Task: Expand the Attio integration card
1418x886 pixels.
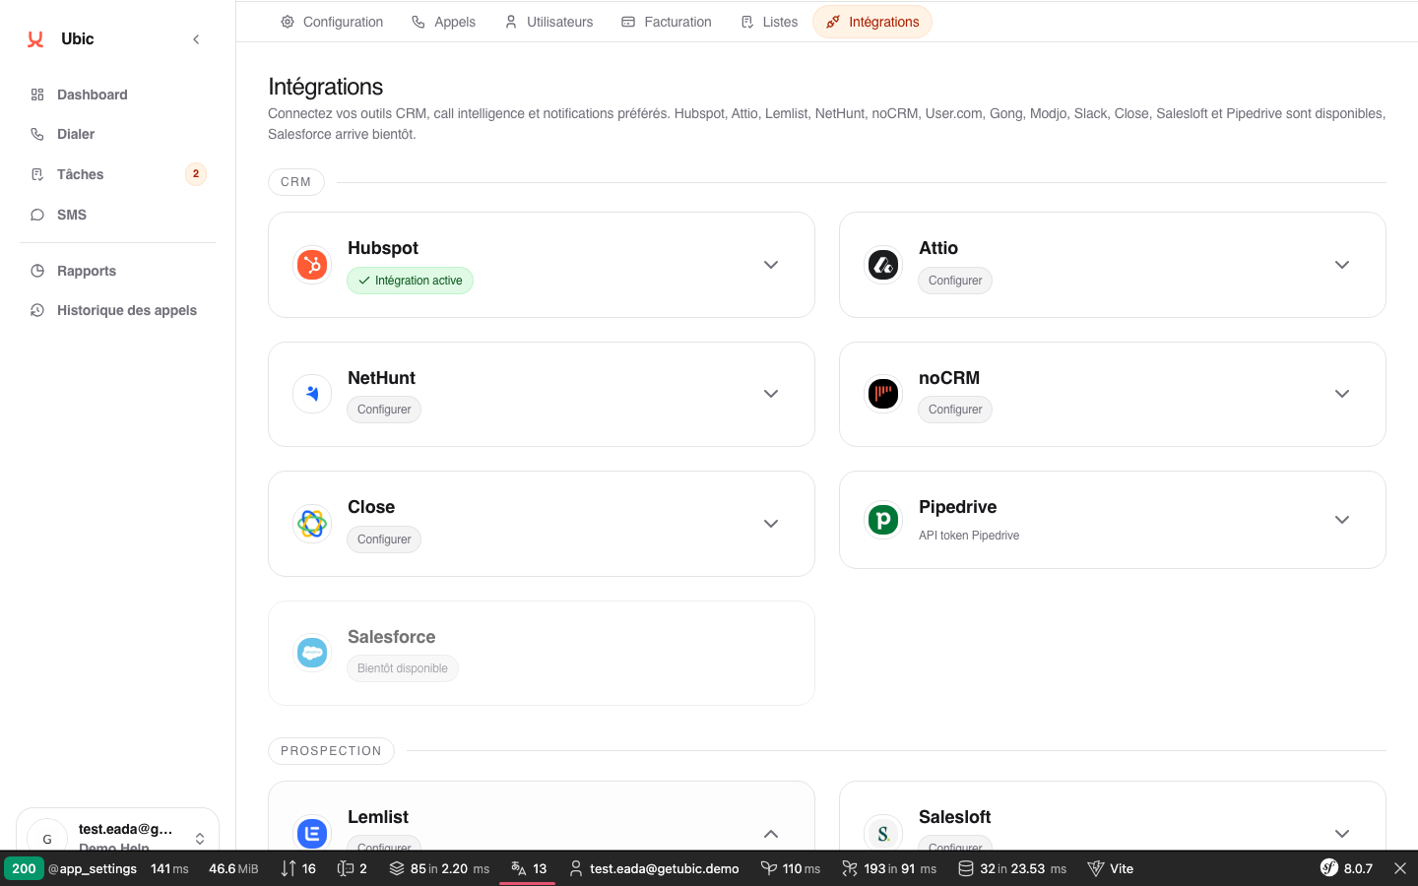Action: [x=1342, y=265]
